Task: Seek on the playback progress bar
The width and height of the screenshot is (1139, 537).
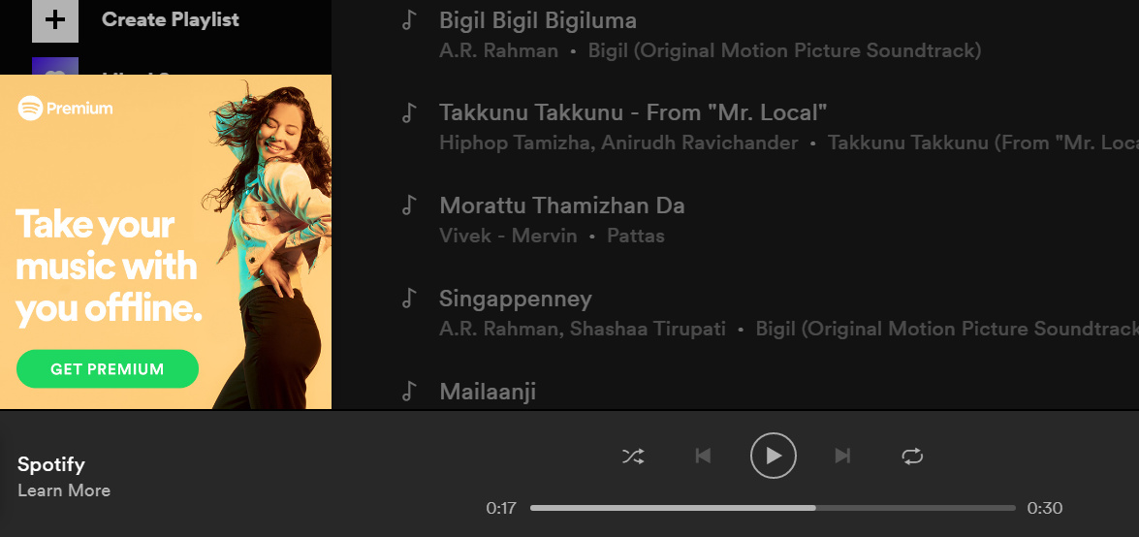Action: (x=773, y=508)
